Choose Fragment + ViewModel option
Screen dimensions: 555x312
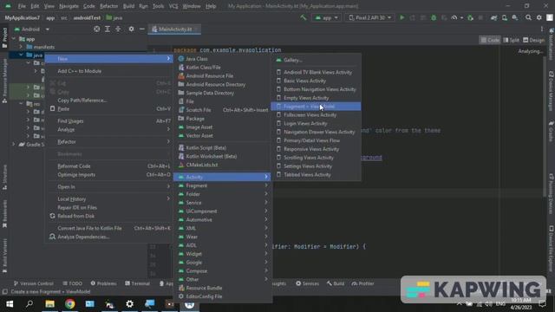click(x=316, y=107)
